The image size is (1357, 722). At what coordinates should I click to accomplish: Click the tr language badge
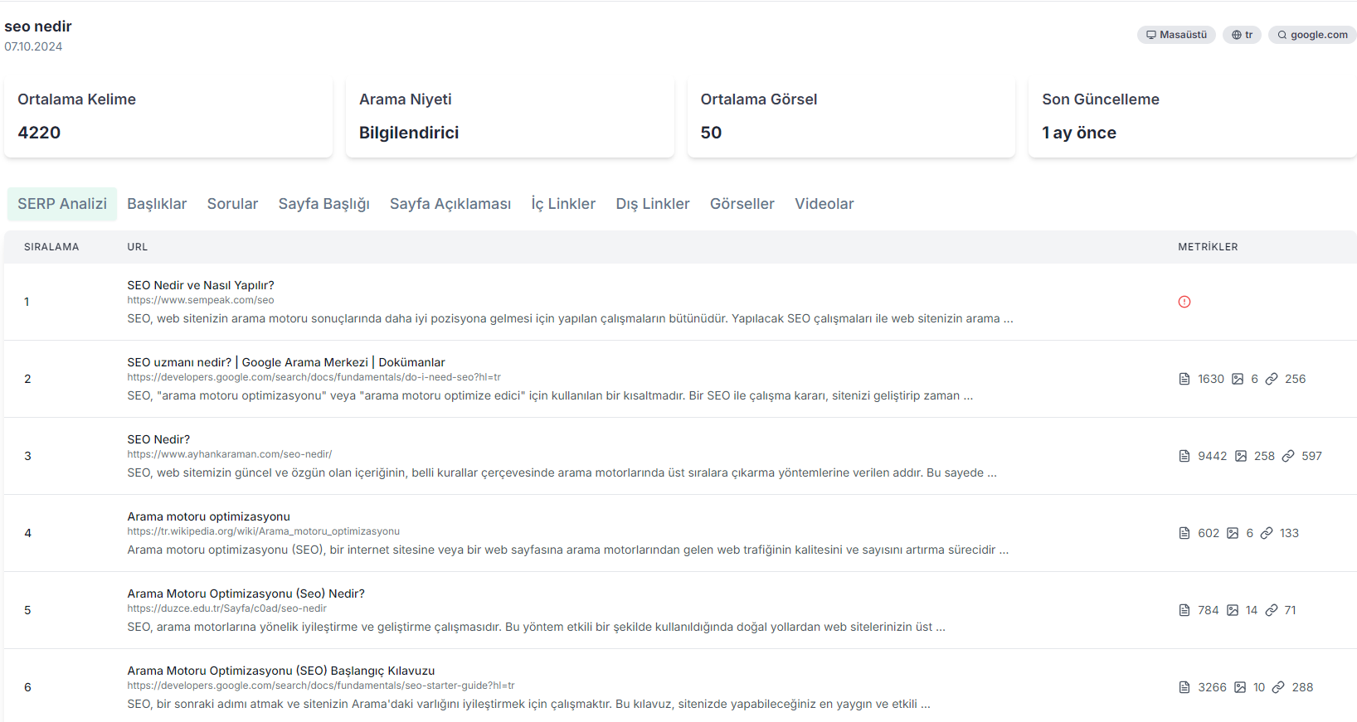coord(1242,35)
